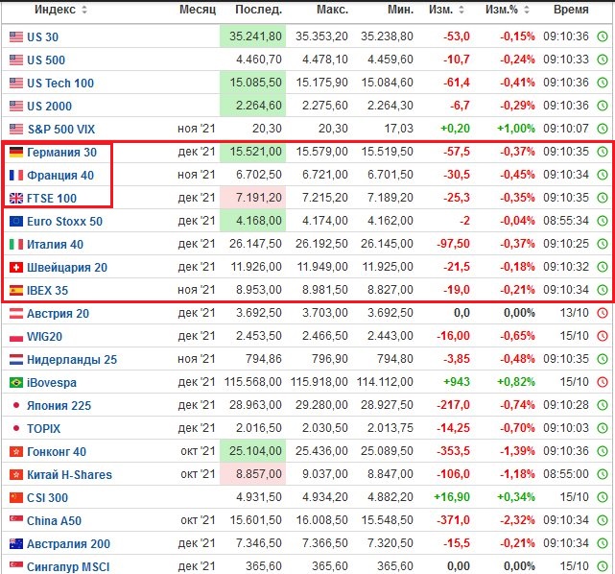615x574 pixels.
Task: Click the Spanish flag beside IBEX 35
Action: tap(16, 290)
